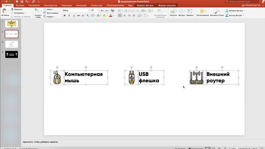Click Восстановить (reset) button
The image size is (265, 149).
pos(51,13)
